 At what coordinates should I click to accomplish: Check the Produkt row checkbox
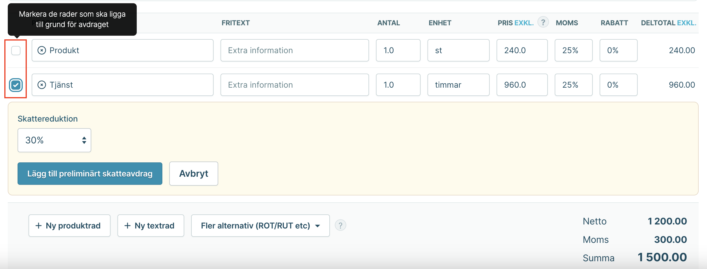16,50
